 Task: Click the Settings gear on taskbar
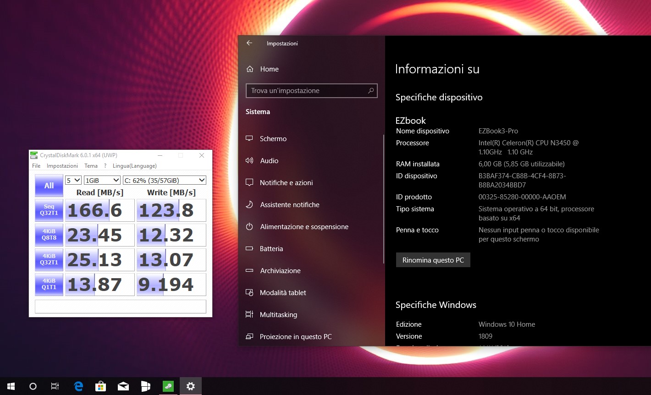coord(190,386)
